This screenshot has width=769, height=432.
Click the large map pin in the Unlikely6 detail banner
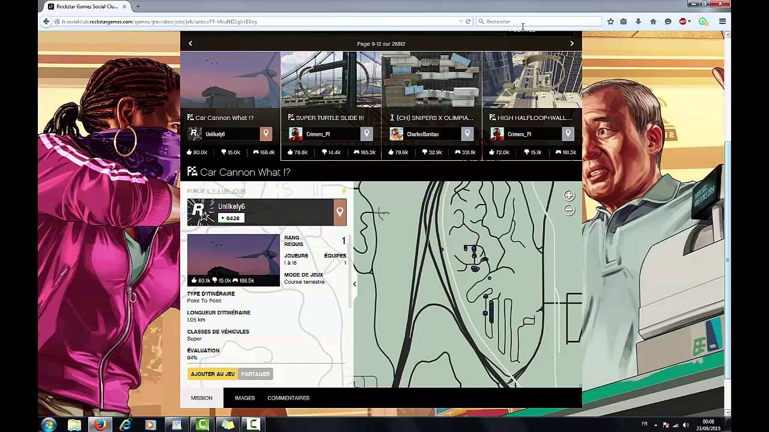click(340, 212)
